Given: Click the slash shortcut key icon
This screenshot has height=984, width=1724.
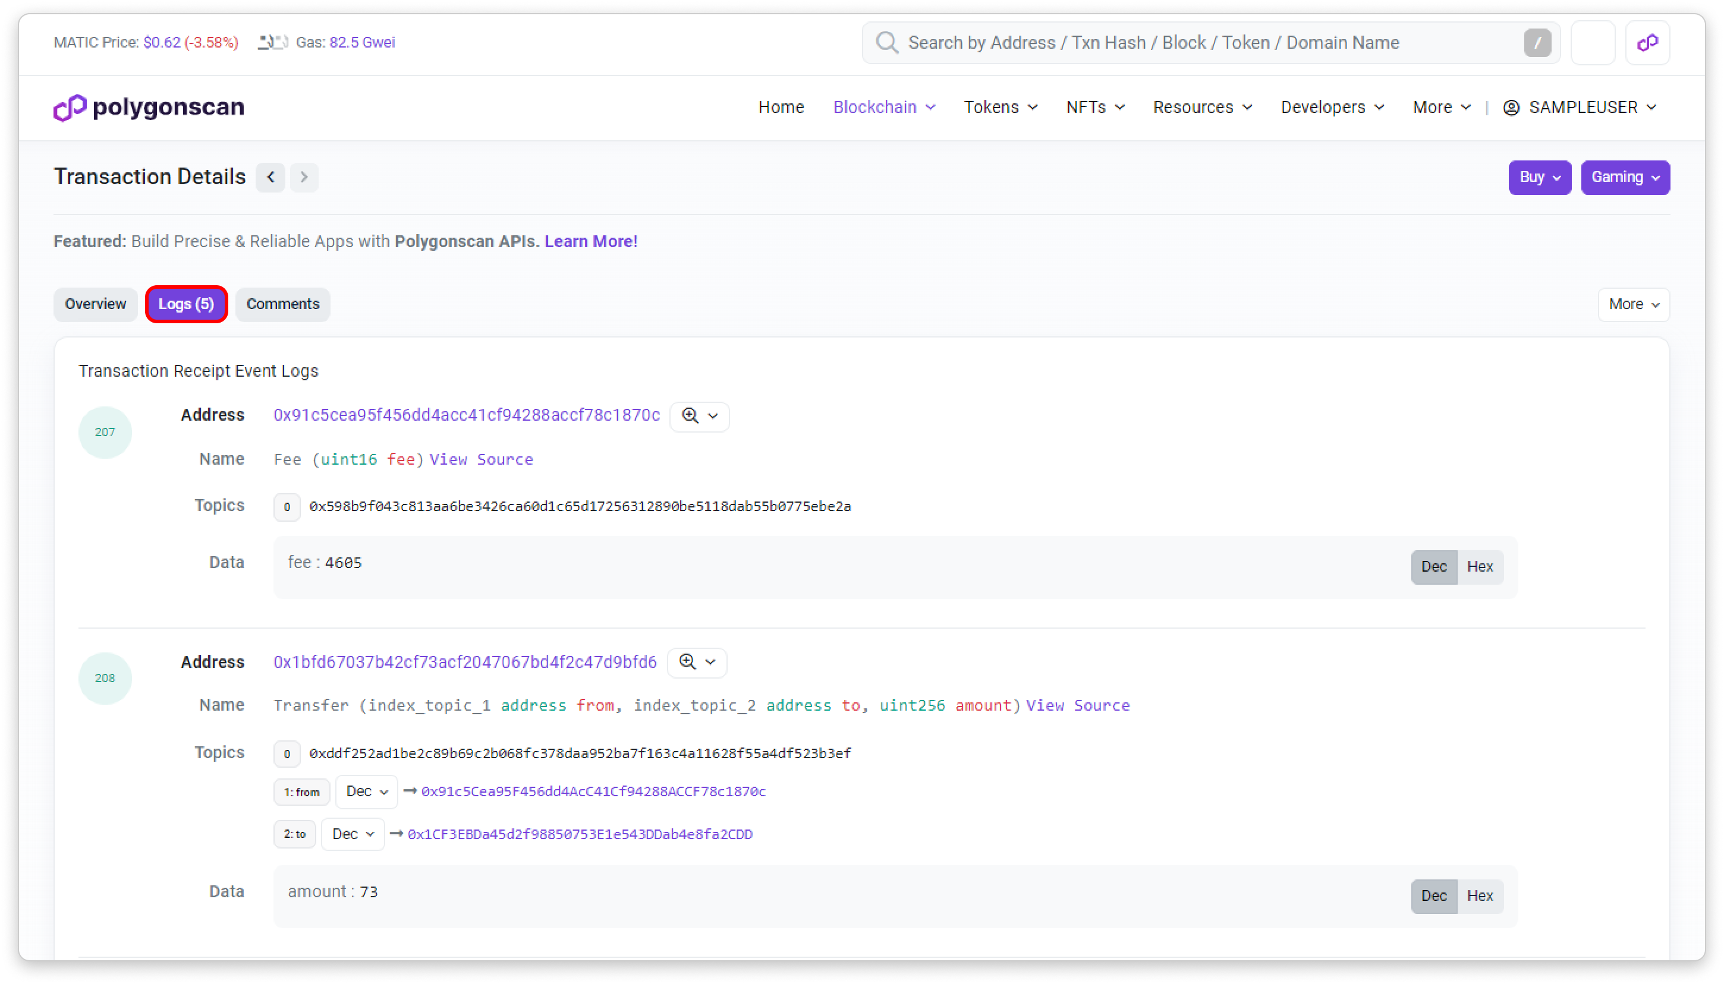Looking at the screenshot, I should (1537, 43).
